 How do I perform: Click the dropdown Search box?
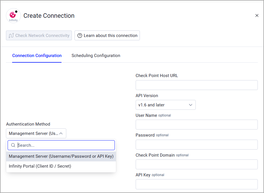pyautogui.click(x=61, y=145)
